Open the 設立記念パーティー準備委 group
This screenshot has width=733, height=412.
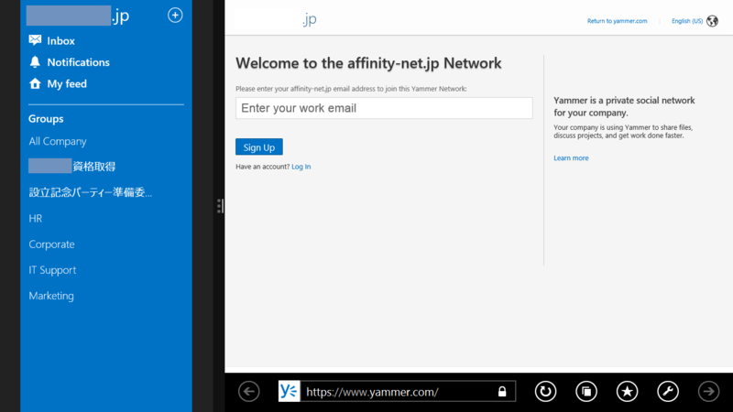pyautogui.click(x=90, y=192)
